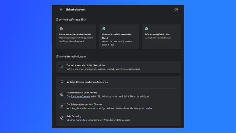Click the green tick beside Derzeit musst du nichts
The image size is (236, 133).
62,67
